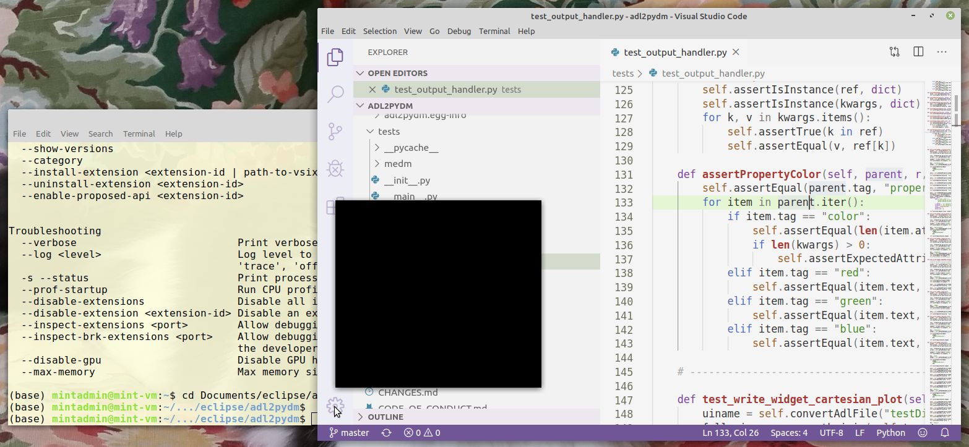
Task: Open the View menu in the terminal window
Action: [x=69, y=134]
